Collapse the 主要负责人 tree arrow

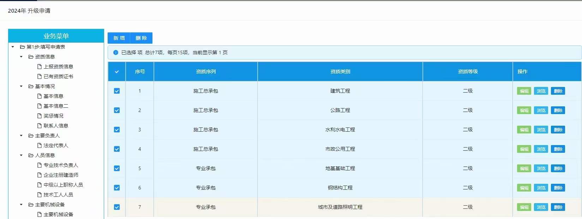[x=21, y=136]
